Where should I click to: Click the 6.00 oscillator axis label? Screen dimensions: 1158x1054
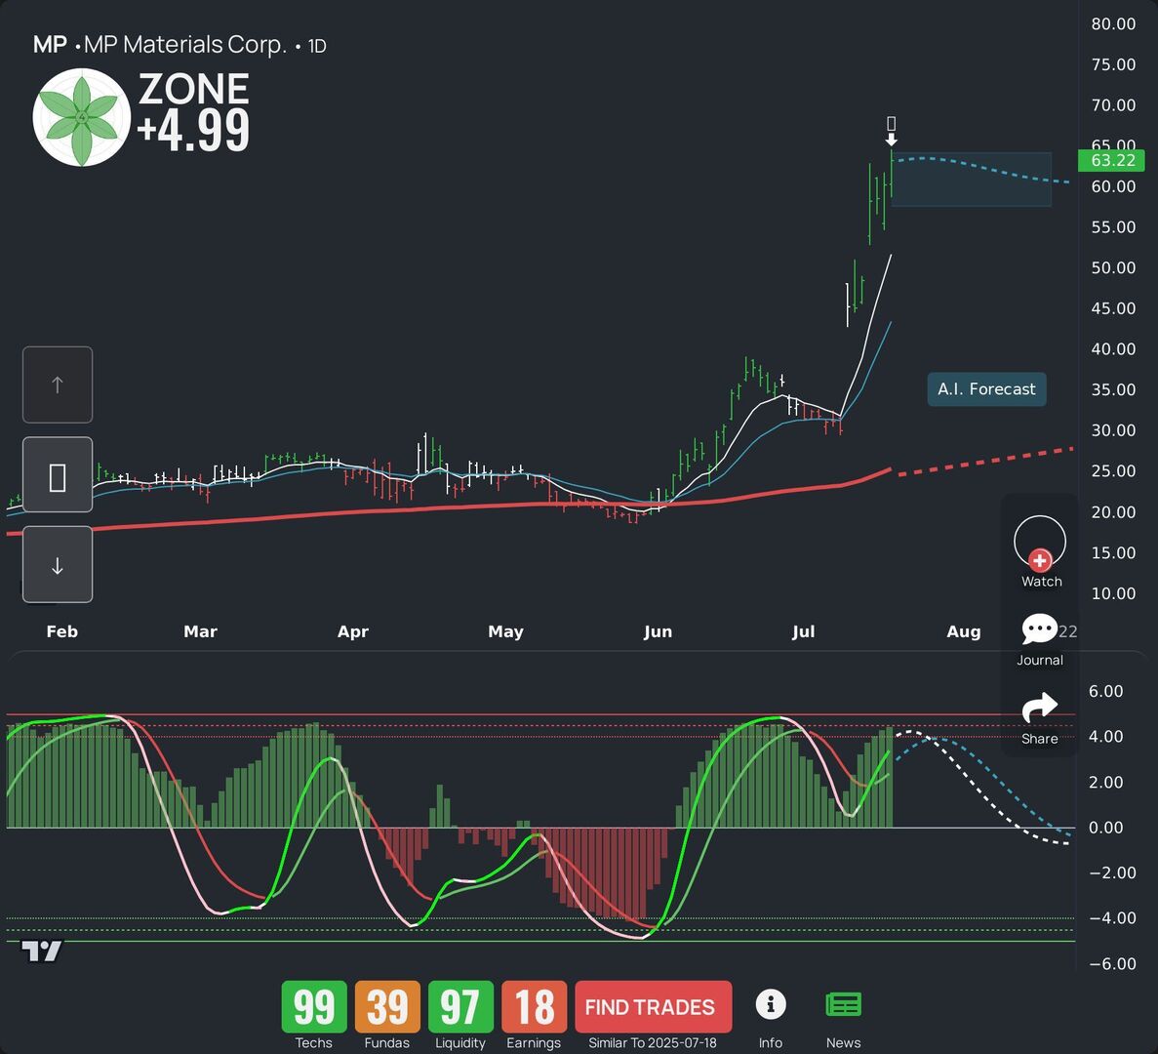tap(1105, 691)
